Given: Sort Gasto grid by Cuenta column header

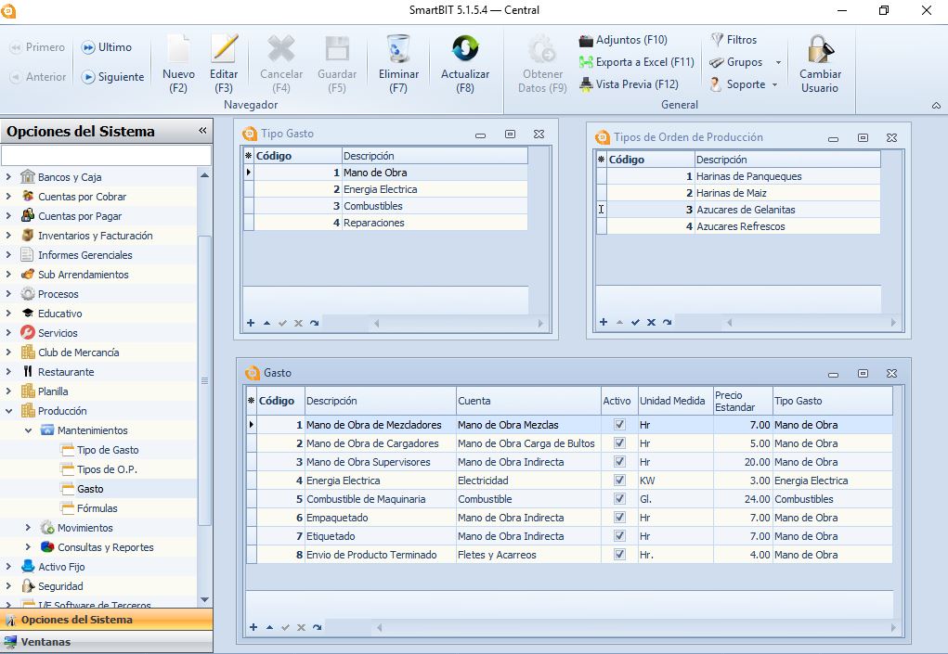Looking at the screenshot, I should click(x=528, y=401).
